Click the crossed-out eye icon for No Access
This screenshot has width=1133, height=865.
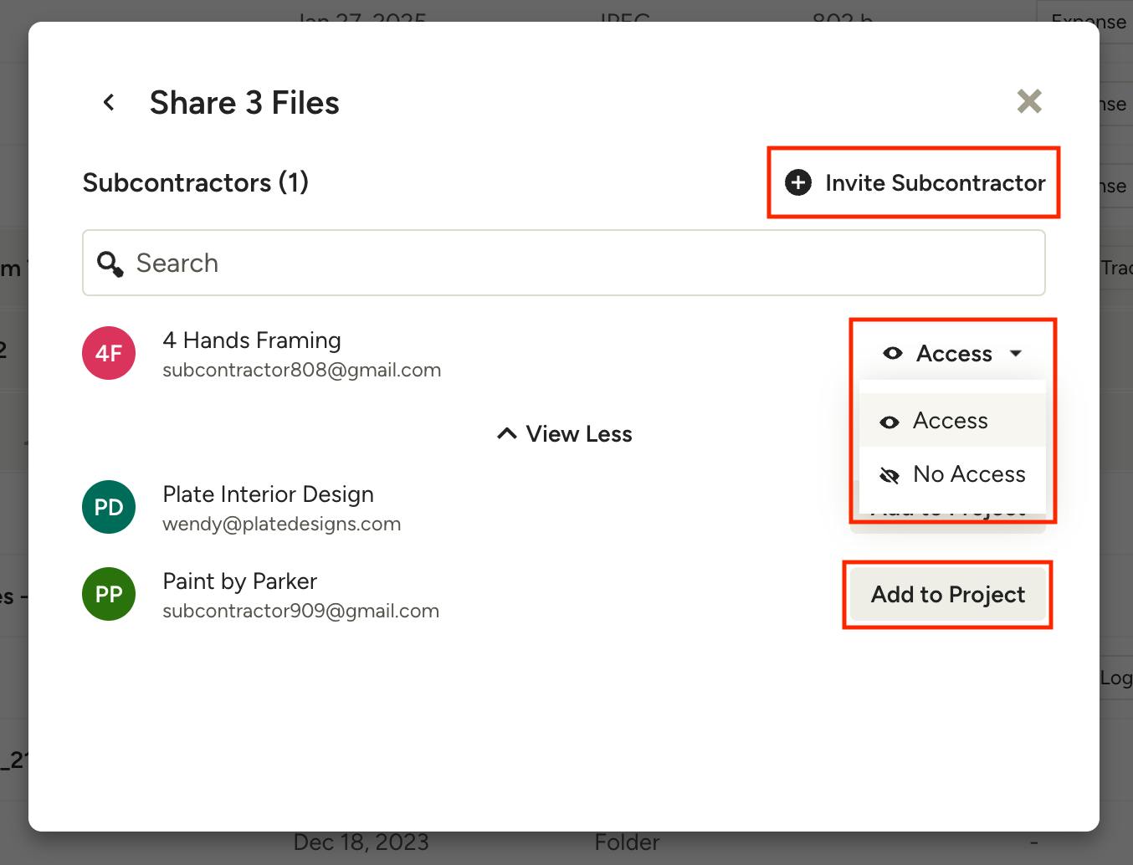(x=889, y=475)
